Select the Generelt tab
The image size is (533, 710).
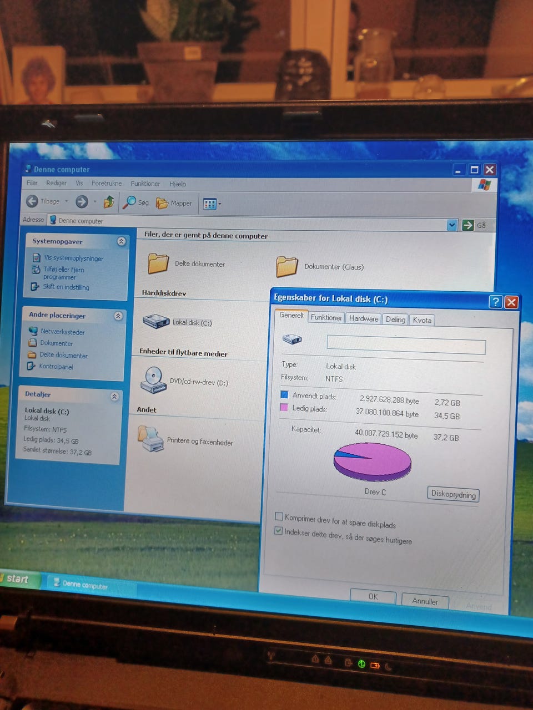291,316
